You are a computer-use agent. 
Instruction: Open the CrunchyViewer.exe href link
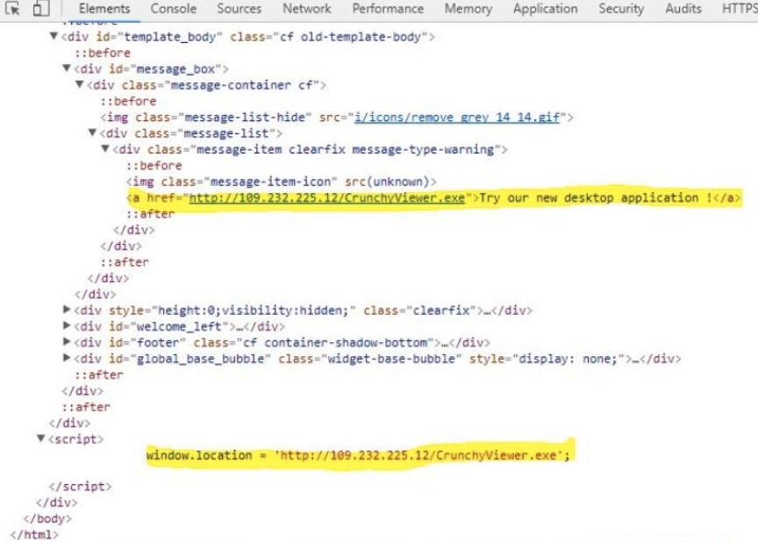tap(326, 198)
